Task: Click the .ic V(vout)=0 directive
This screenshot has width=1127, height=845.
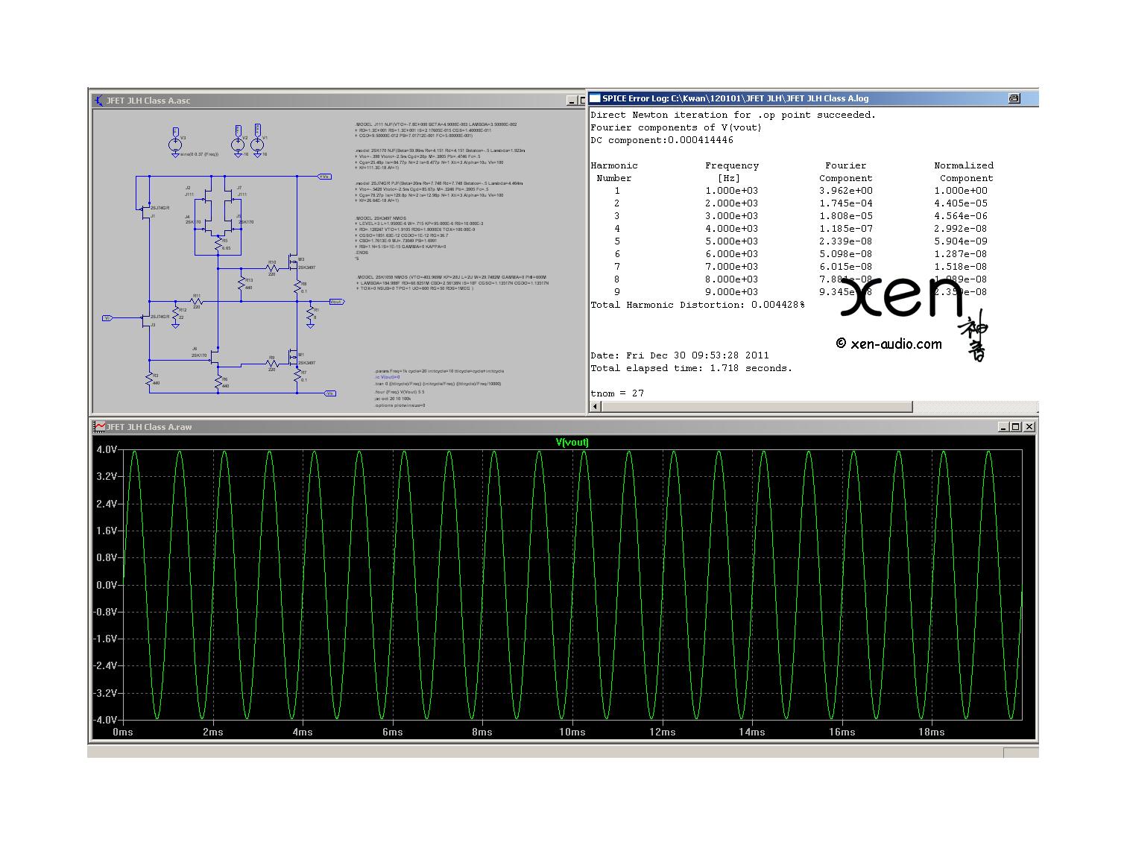Action: [388, 377]
